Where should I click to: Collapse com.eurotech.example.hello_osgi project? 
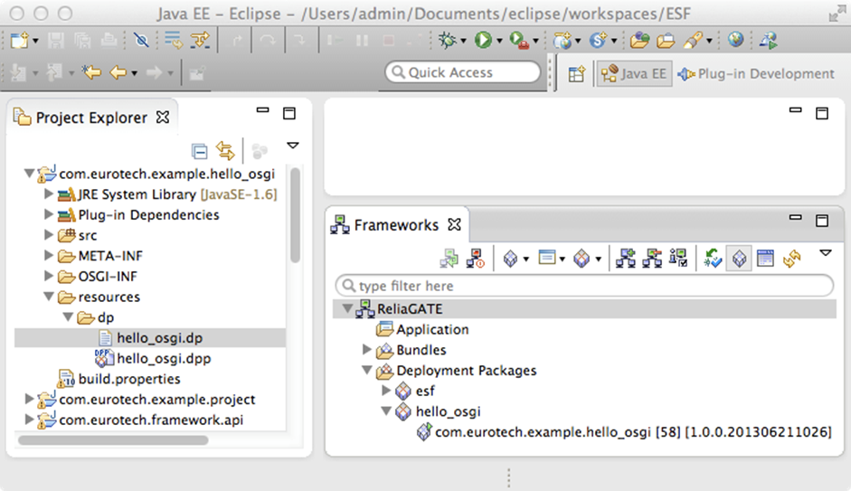click(x=29, y=174)
